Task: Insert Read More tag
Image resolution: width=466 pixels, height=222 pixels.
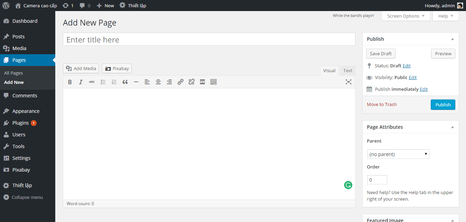Action: pyautogui.click(x=202, y=82)
